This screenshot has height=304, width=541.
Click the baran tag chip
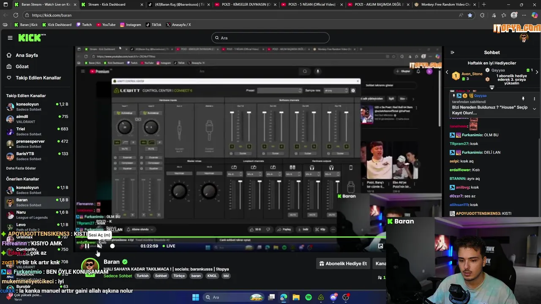click(x=196, y=276)
